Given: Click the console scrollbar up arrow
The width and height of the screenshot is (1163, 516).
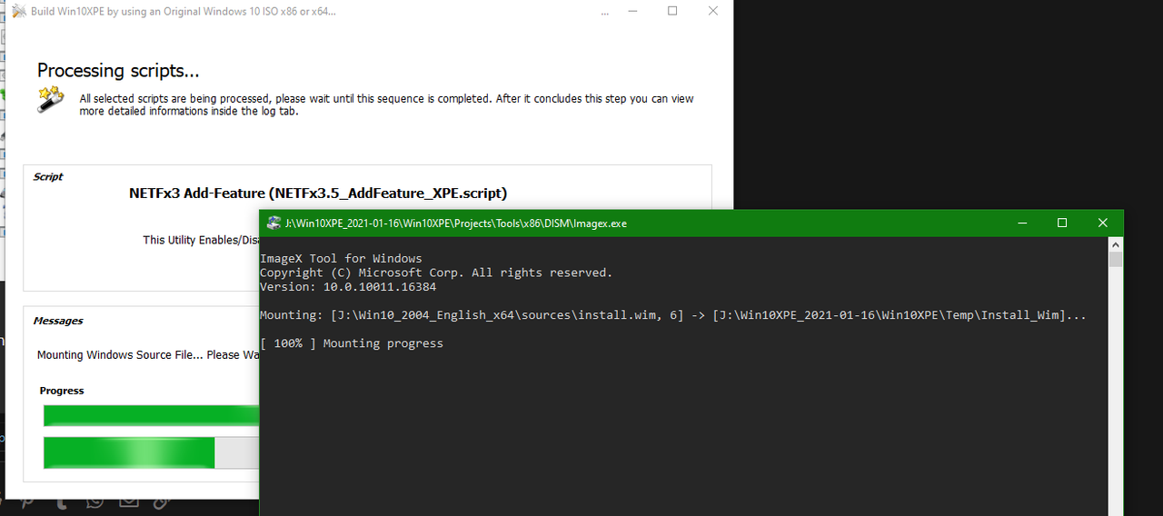Looking at the screenshot, I should point(1116,243).
